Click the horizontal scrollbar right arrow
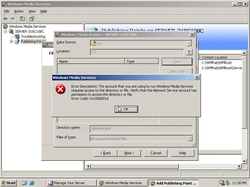Screen dimensions: 250x187 coord(239,166)
